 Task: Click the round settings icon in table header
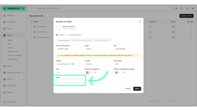pyautogui.click(x=188, y=22)
